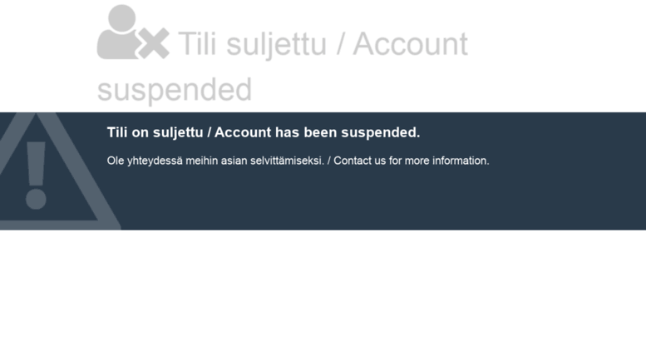This screenshot has height=352, width=646.
Task: Click the word 'information.' in the banner
Action: coord(461,161)
